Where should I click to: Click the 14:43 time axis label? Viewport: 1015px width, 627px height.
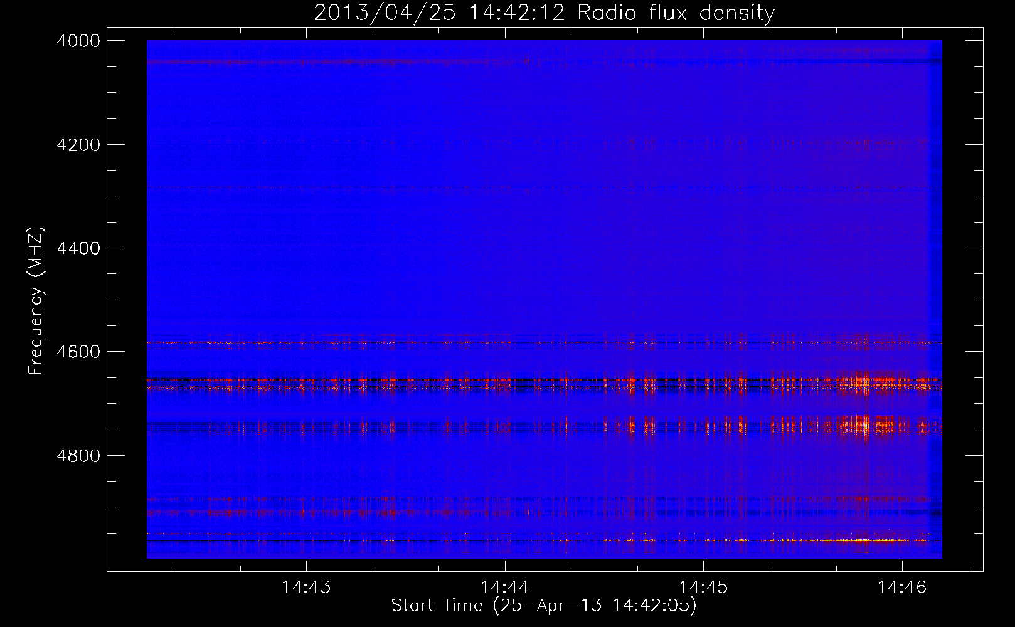click(x=306, y=587)
